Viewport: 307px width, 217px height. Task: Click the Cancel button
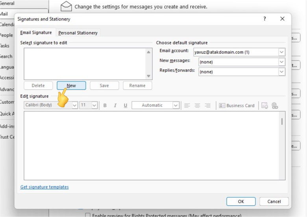(x=274, y=201)
